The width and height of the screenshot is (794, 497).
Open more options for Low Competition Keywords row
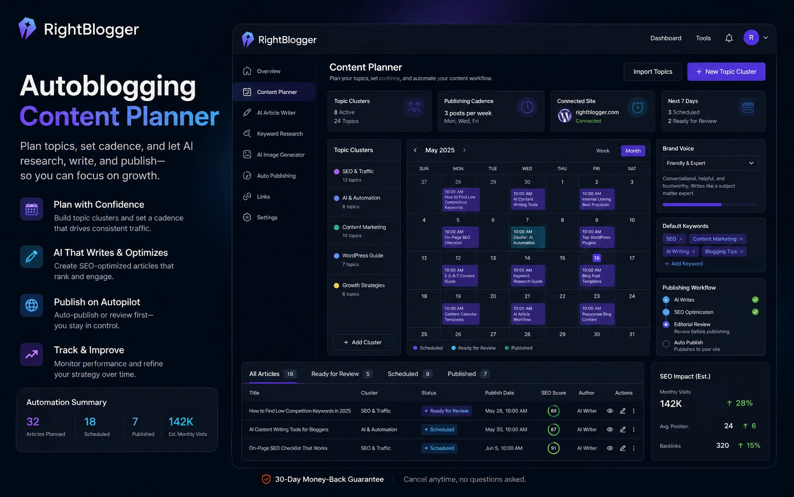634,411
